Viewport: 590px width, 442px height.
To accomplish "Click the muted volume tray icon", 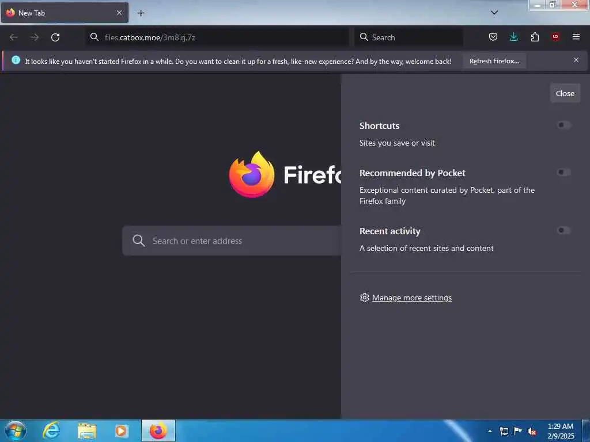I will tap(532, 431).
